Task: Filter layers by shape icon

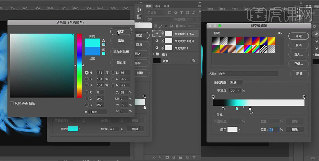Action: coord(188,13)
